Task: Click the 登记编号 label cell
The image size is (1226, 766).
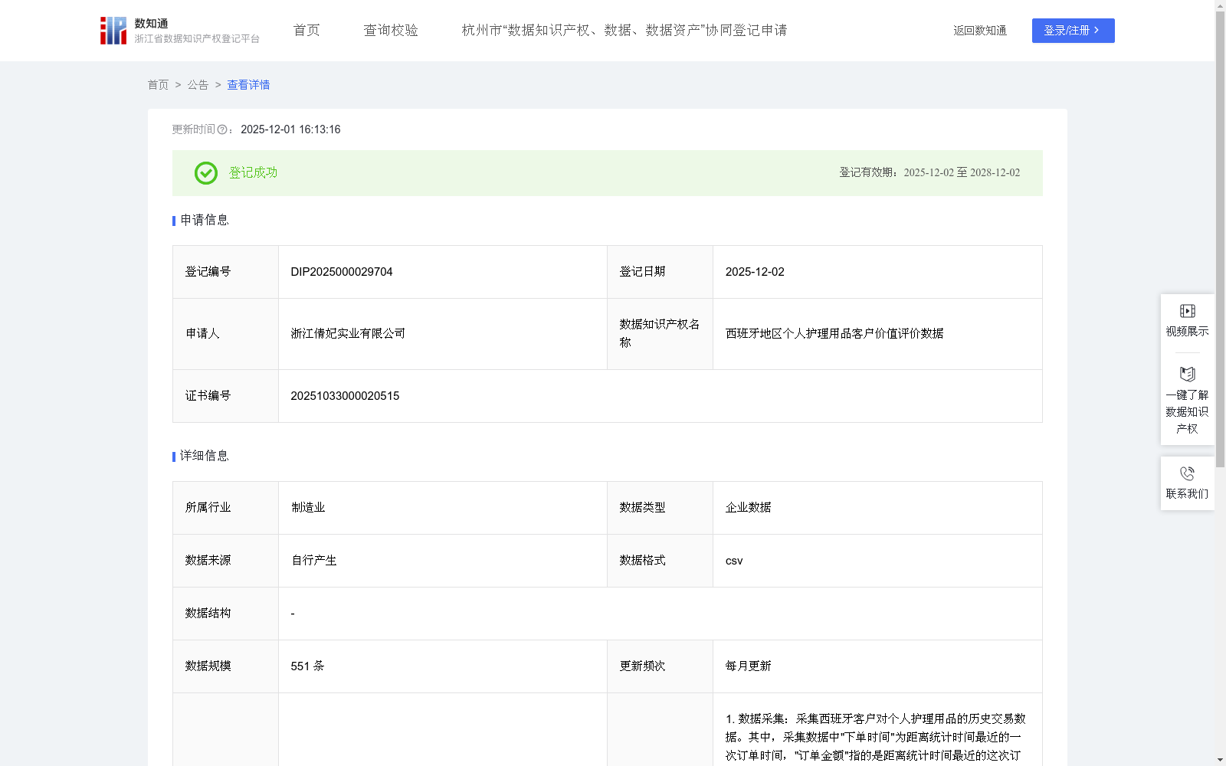Action: (225, 272)
